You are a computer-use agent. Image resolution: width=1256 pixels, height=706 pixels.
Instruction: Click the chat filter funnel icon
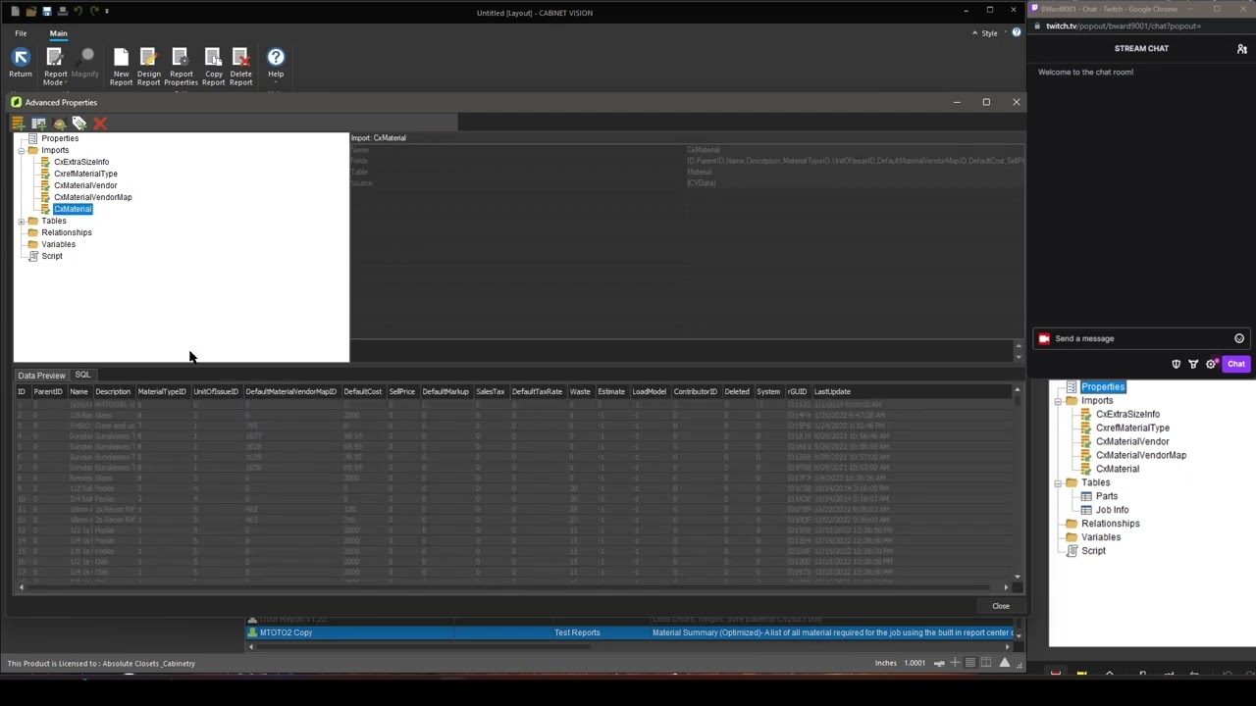point(1193,364)
